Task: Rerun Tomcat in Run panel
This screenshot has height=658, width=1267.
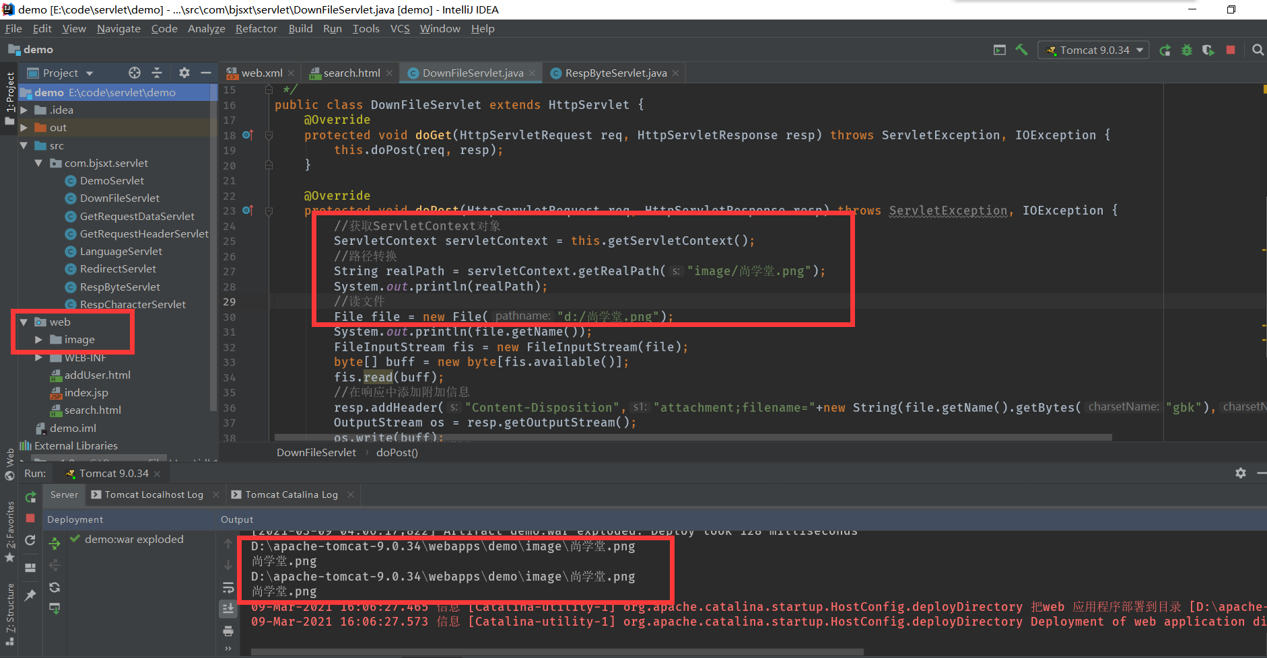Action: pos(30,497)
